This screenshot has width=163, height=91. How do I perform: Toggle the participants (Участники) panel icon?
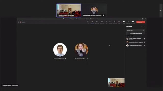coord(92,22)
